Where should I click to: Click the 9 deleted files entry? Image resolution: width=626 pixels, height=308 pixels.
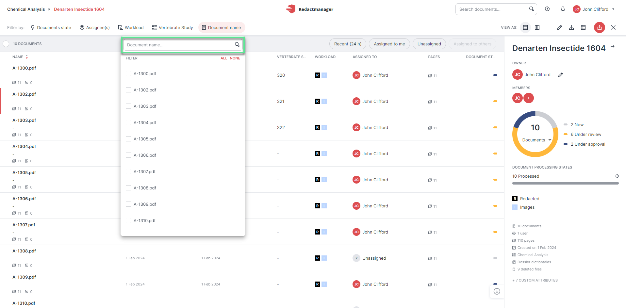point(527,269)
